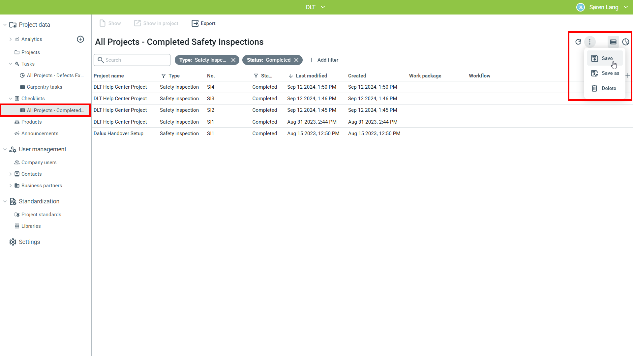Open the DLT company dropdown
633x356 pixels.
315,7
